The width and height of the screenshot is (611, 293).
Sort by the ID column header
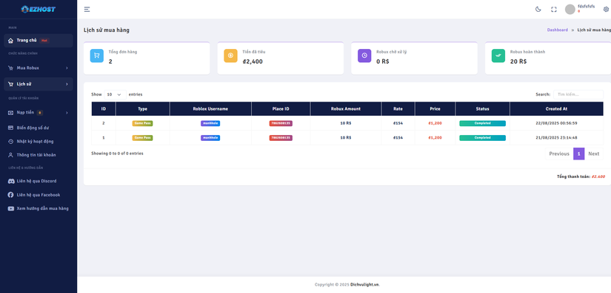(104, 109)
